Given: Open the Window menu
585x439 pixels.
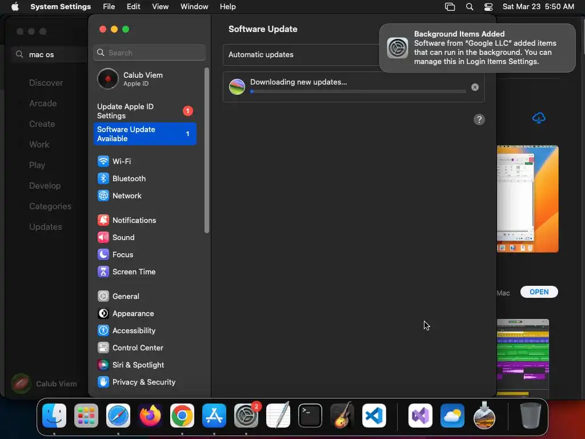Looking at the screenshot, I should point(194,6).
